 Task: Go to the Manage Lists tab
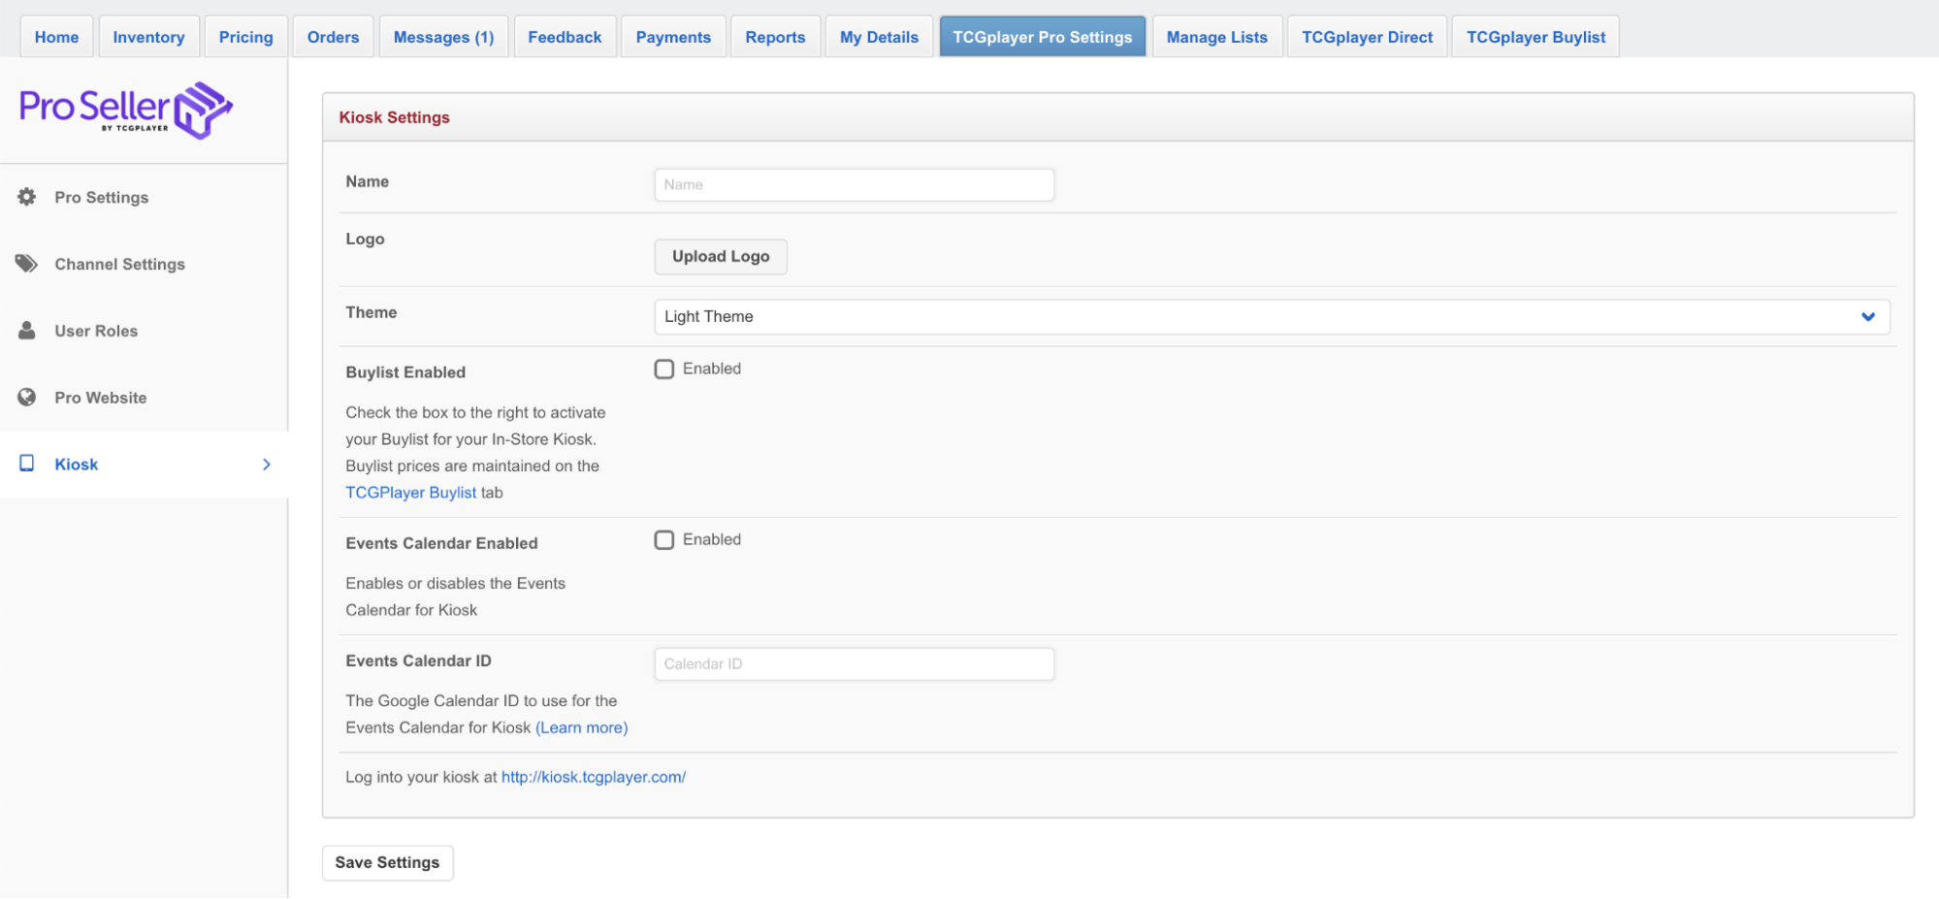point(1216,36)
